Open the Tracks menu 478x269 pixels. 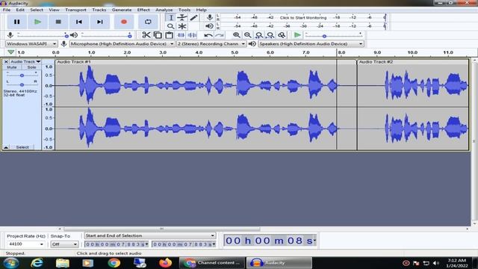[99, 10]
